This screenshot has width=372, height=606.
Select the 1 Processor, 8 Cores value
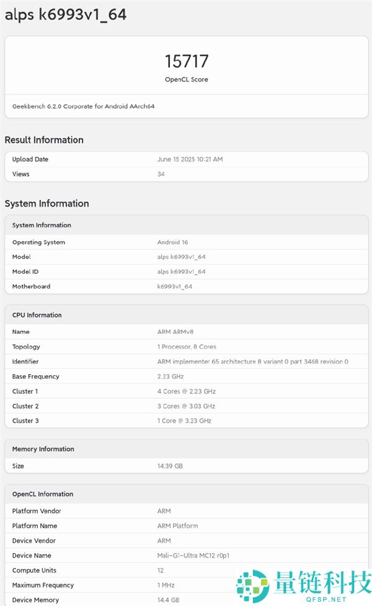(x=187, y=347)
